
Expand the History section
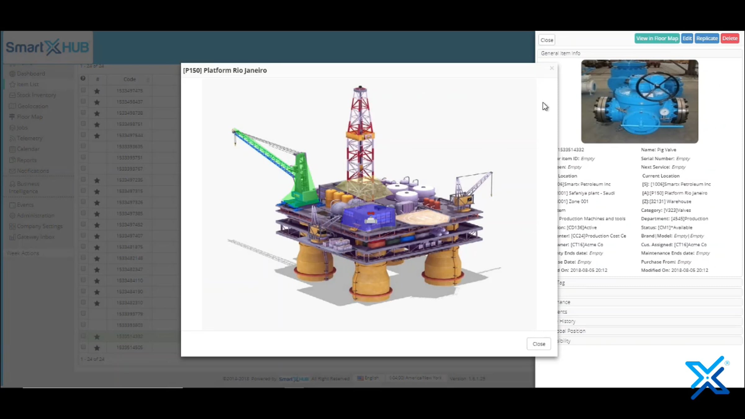(x=567, y=321)
